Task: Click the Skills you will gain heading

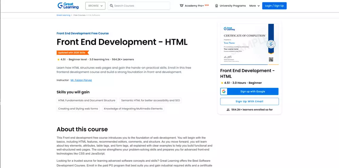Action: point(73,92)
